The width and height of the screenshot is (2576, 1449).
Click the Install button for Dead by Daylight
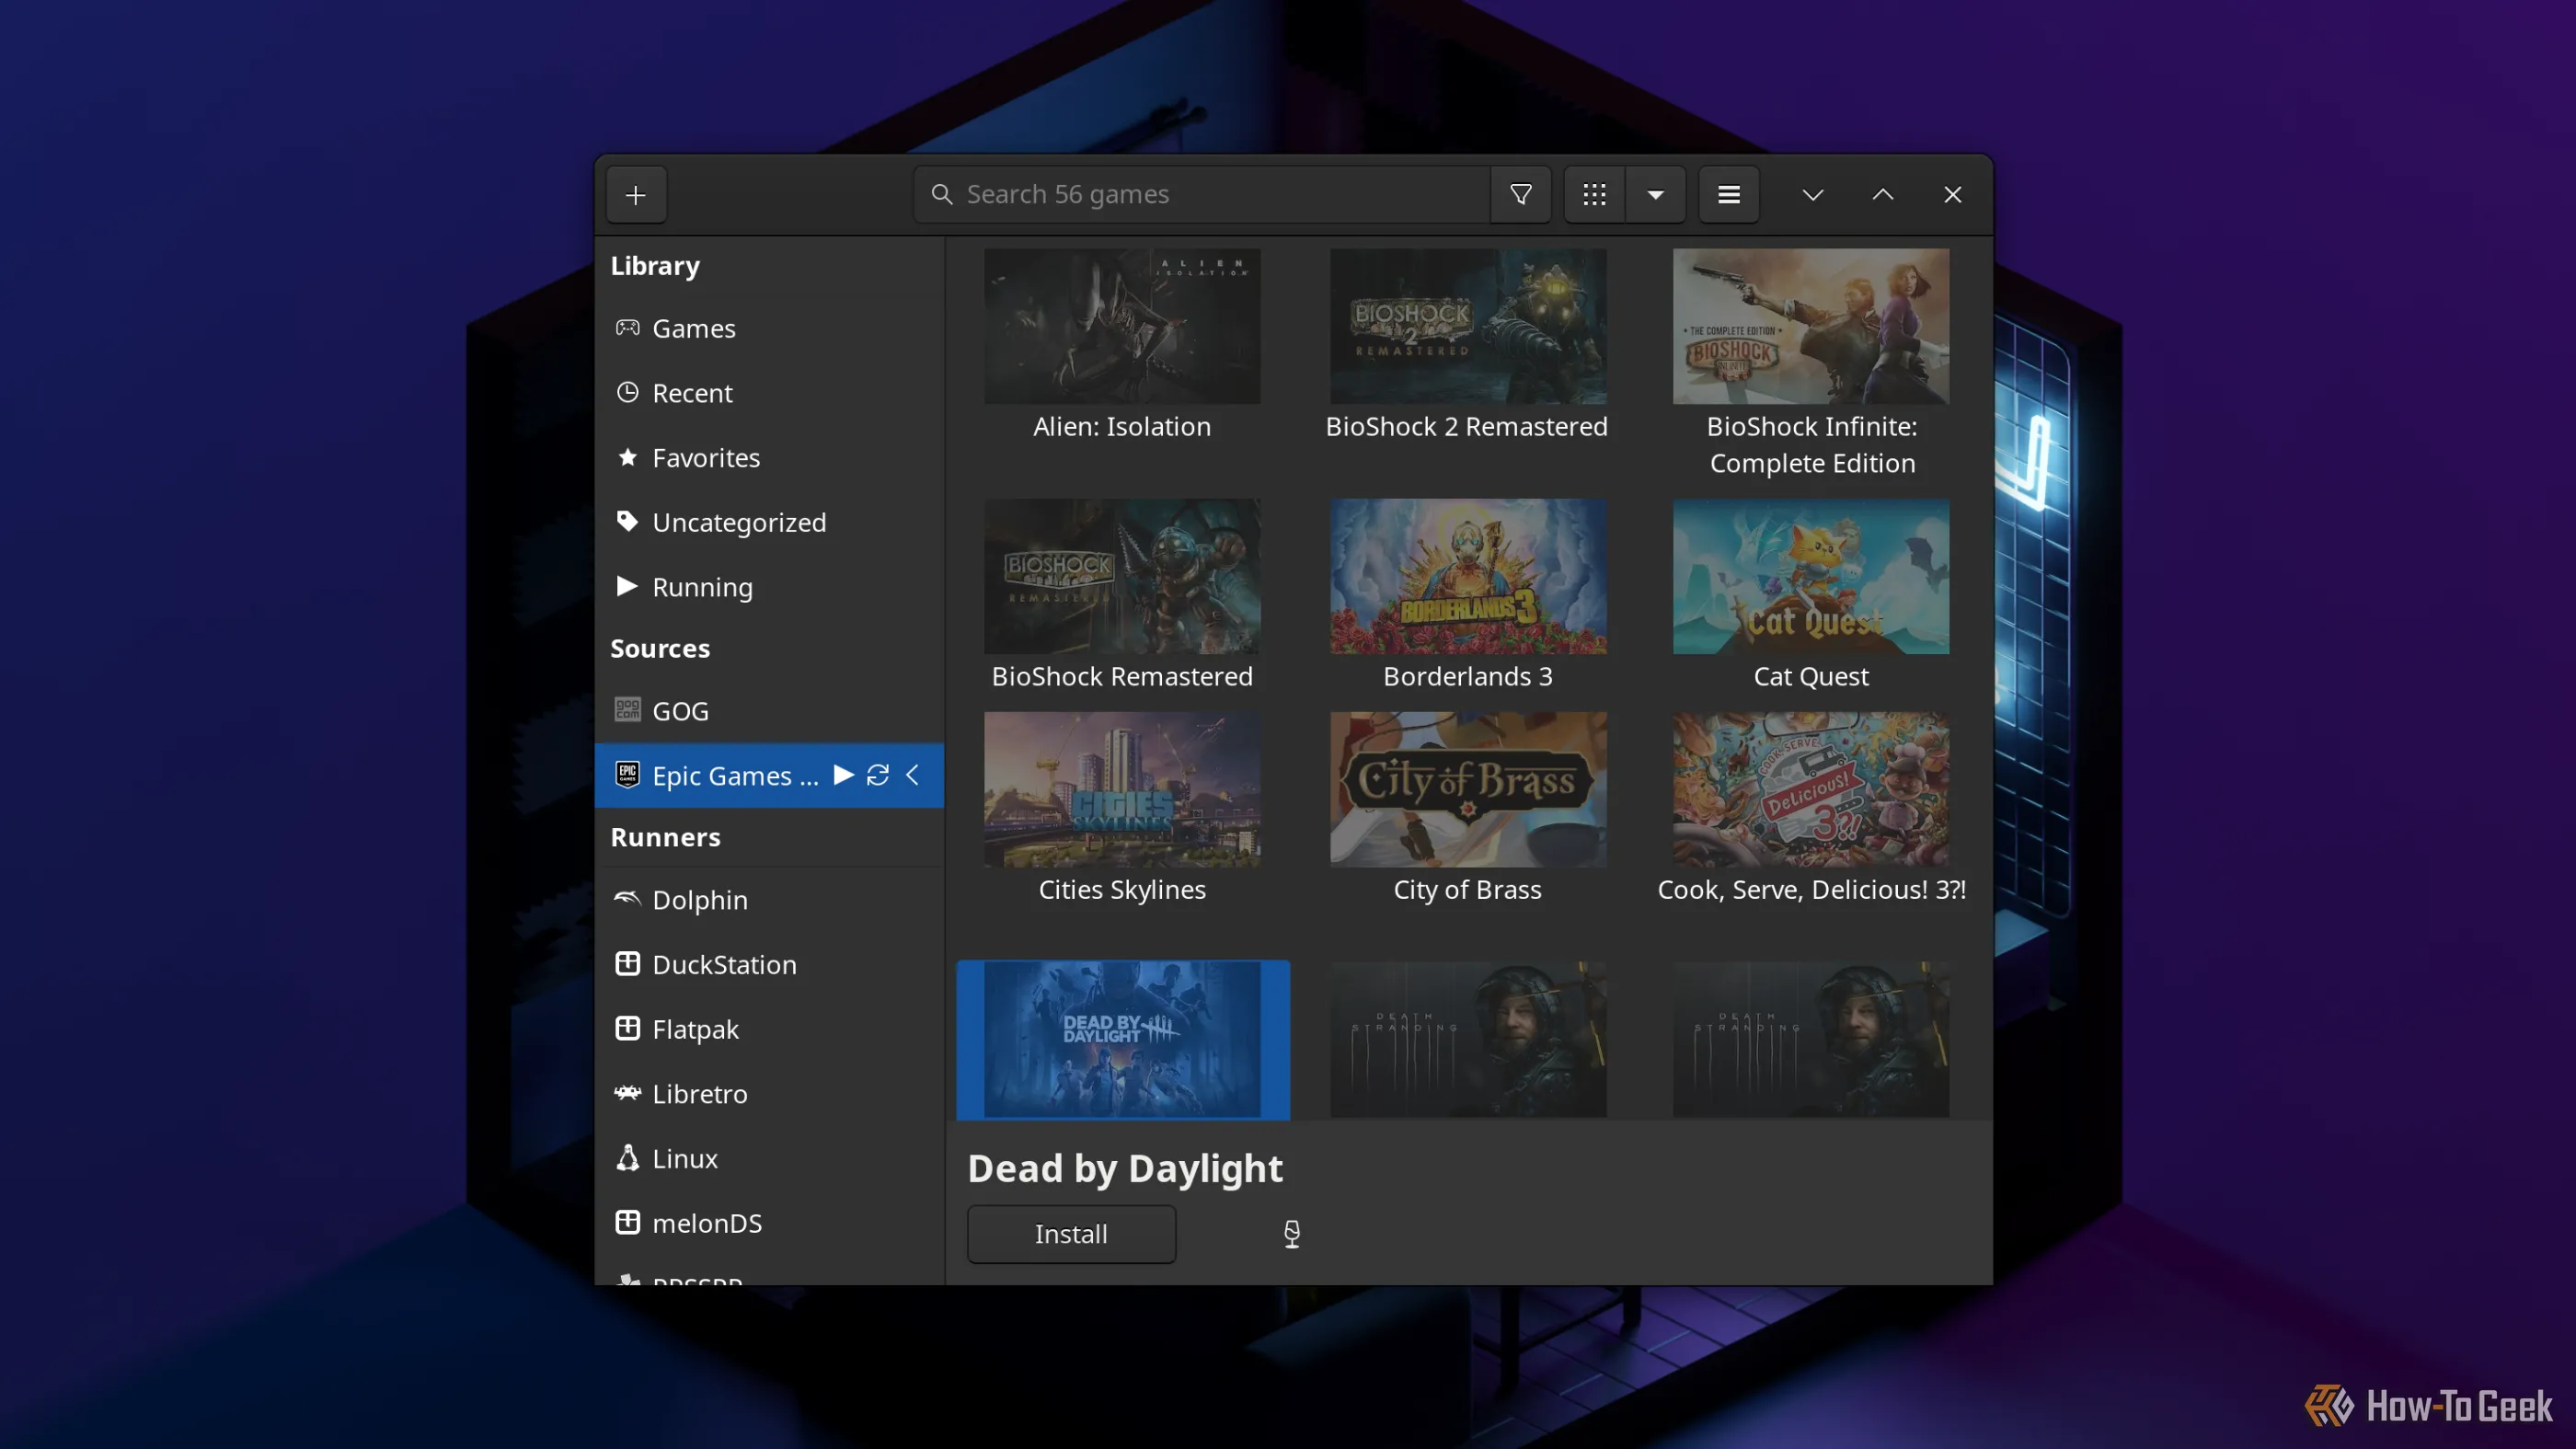[x=1071, y=1234]
